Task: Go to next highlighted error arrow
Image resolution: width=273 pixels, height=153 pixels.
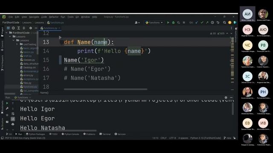Action: [231, 34]
